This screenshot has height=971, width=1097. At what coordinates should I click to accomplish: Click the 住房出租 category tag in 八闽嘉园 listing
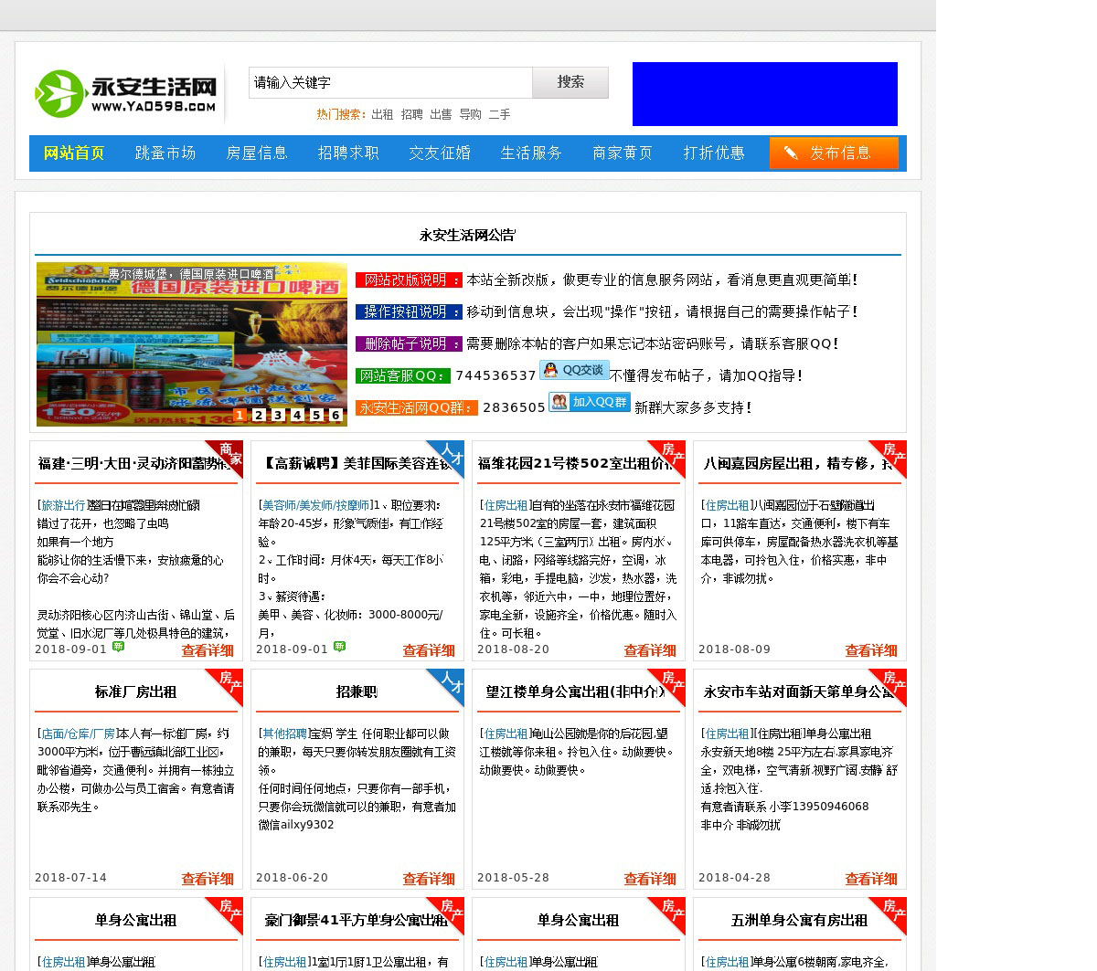[726, 505]
